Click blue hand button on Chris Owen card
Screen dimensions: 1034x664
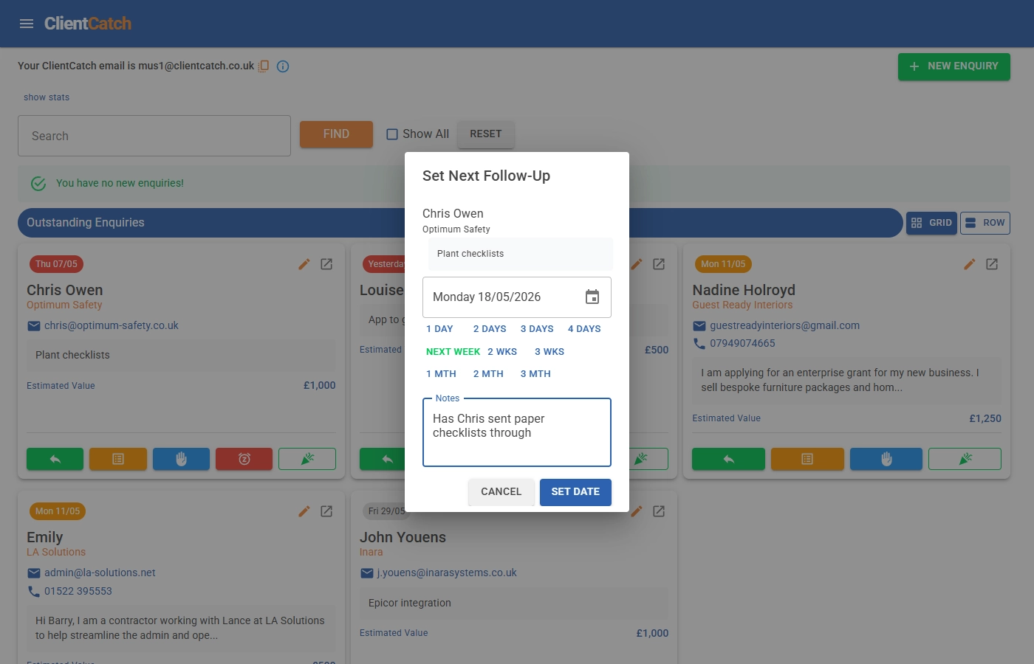(x=181, y=459)
